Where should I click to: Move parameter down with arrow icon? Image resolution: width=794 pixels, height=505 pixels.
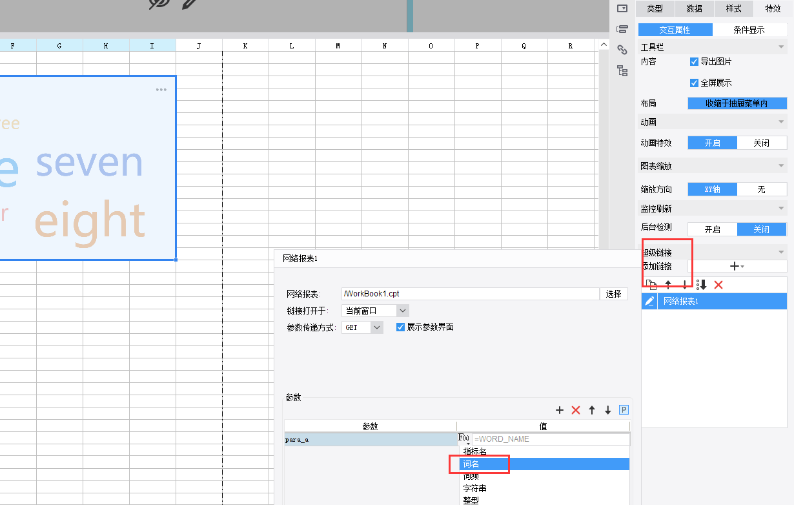point(607,410)
